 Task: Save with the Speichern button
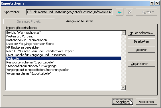[x=123, y=102]
